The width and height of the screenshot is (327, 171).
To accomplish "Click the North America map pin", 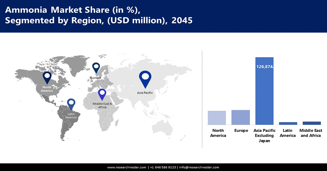I will coord(47,77).
